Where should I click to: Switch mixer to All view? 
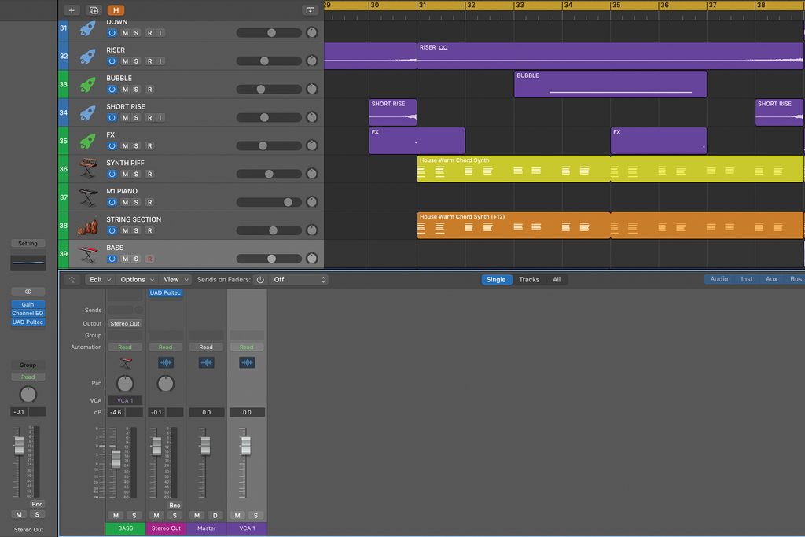coord(557,280)
